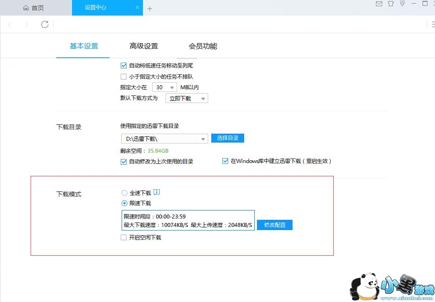Open the mail message icon in title bar
This screenshot has height=302, width=435.
379,4
